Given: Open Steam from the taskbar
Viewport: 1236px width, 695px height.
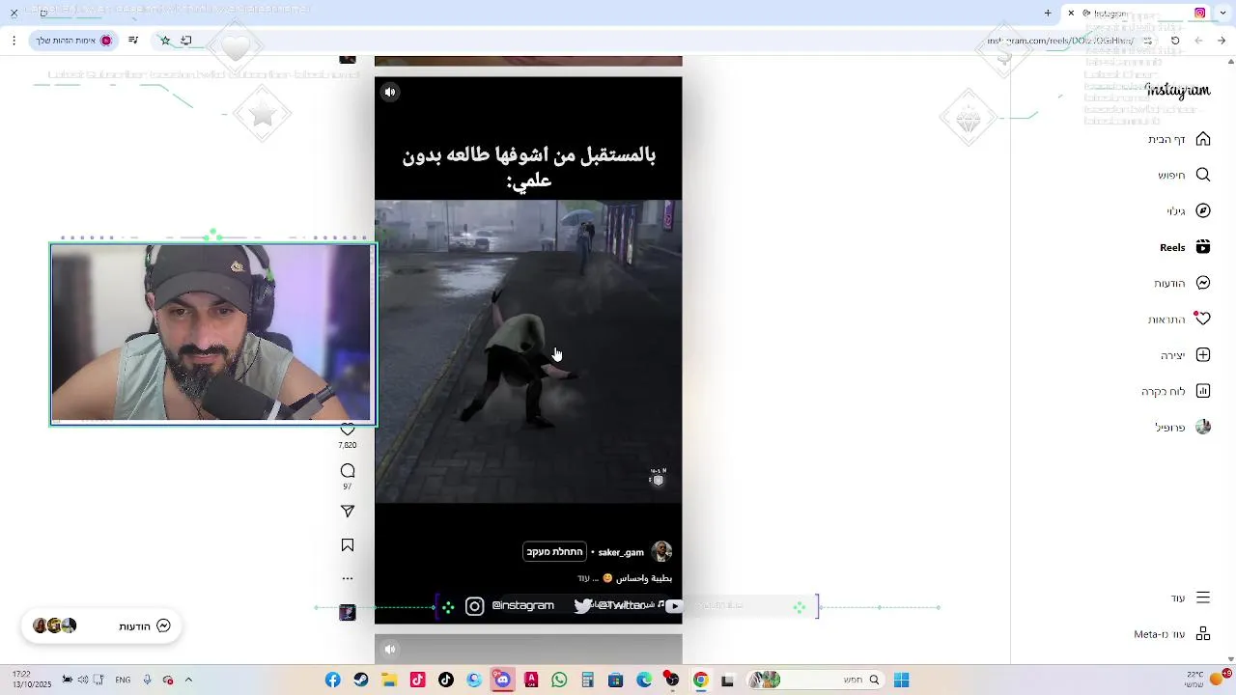Looking at the screenshot, I should (360, 681).
